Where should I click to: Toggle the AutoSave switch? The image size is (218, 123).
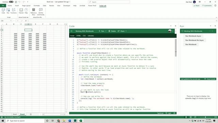point(11,2)
